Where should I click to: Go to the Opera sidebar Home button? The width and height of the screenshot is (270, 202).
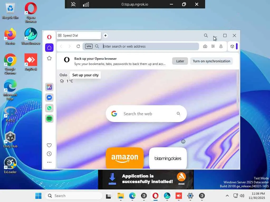(x=49, y=48)
